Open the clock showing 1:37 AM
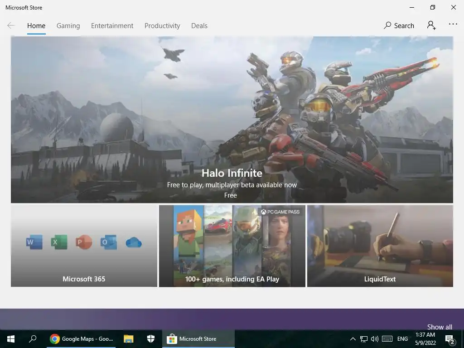The width and height of the screenshot is (464, 348). (425, 339)
